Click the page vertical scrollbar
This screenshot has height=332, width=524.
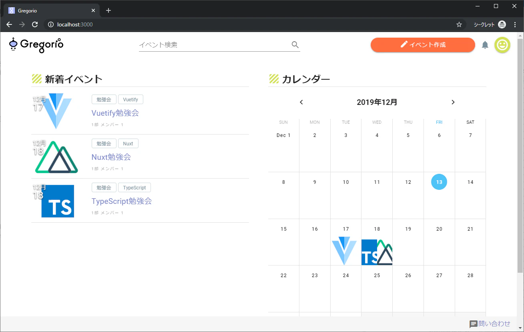[x=520, y=156]
